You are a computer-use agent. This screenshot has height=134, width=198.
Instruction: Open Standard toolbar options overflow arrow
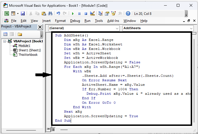tap(186, 14)
